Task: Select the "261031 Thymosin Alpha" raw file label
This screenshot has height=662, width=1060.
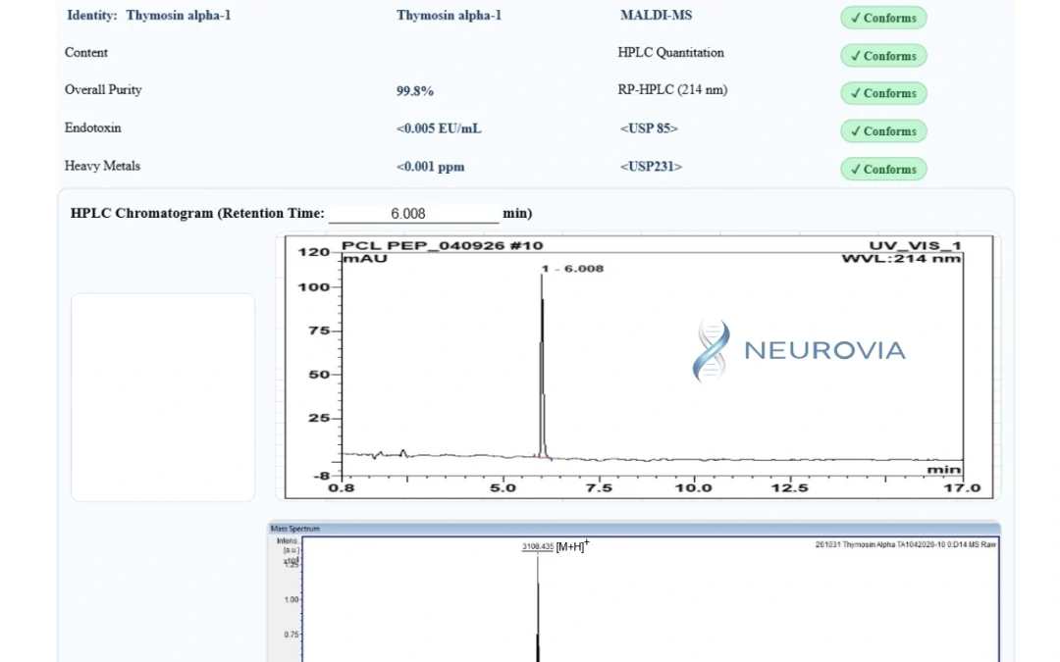Action: [x=906, y=544]
